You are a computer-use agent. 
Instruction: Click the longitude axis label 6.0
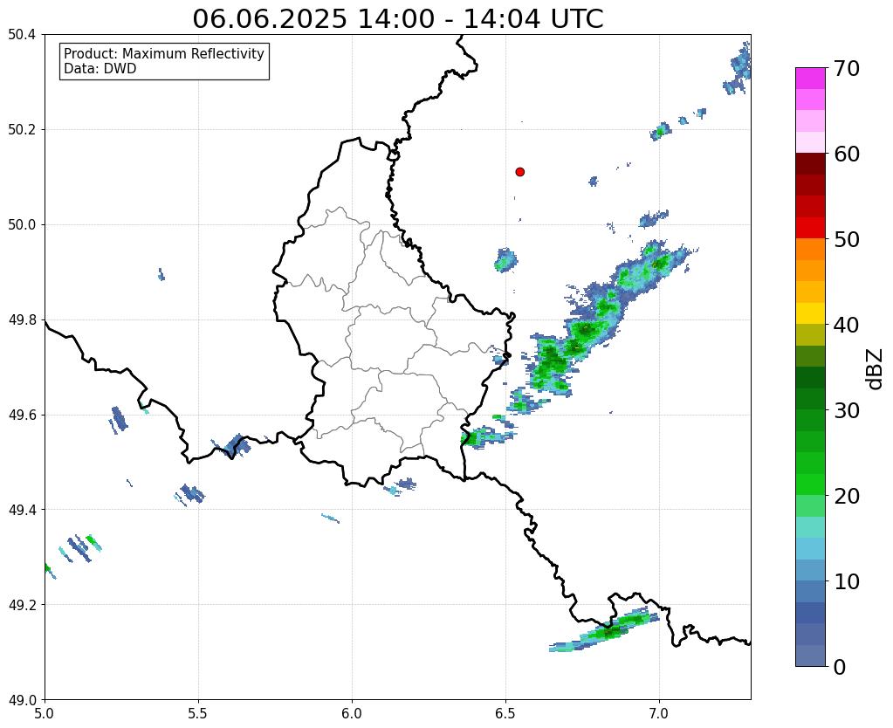(352, 713)
